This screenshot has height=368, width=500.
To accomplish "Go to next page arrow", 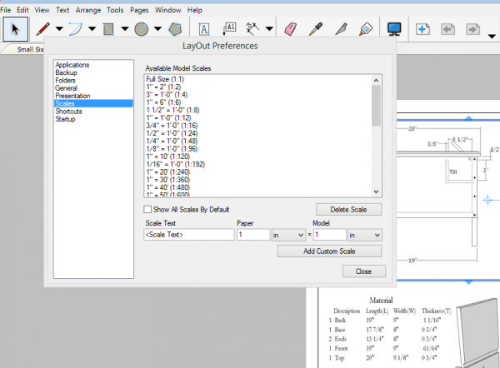I will (x=472, y=29).
